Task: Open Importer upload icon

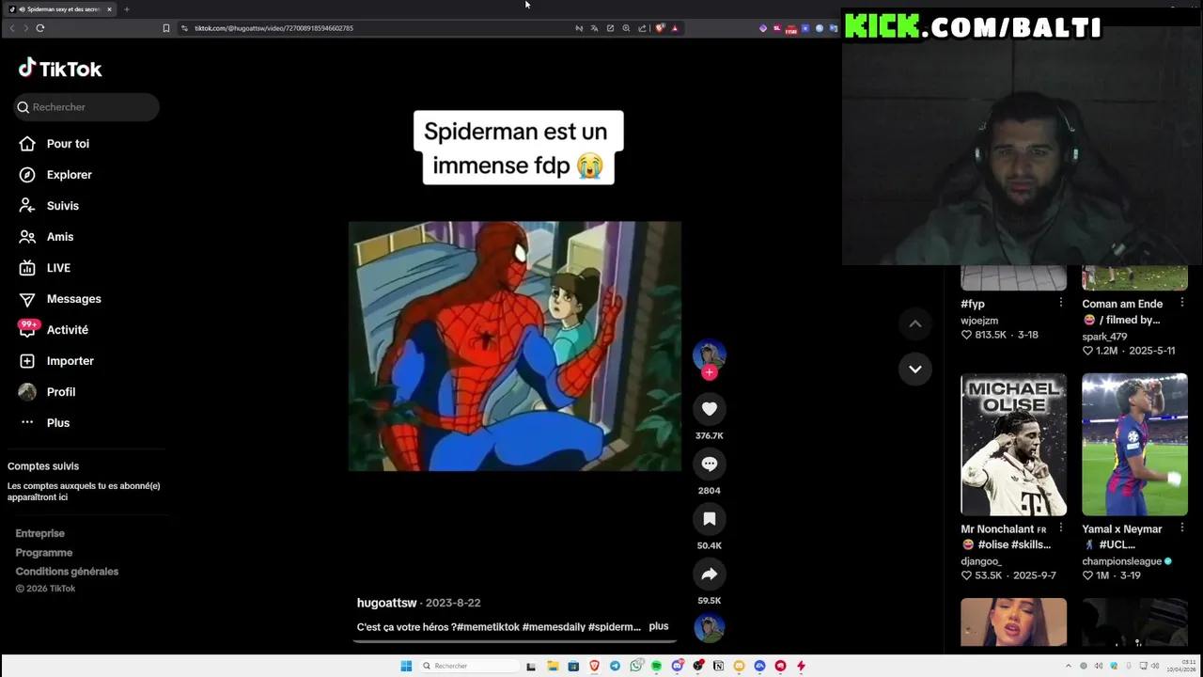Action: click(x=27, y=361)
